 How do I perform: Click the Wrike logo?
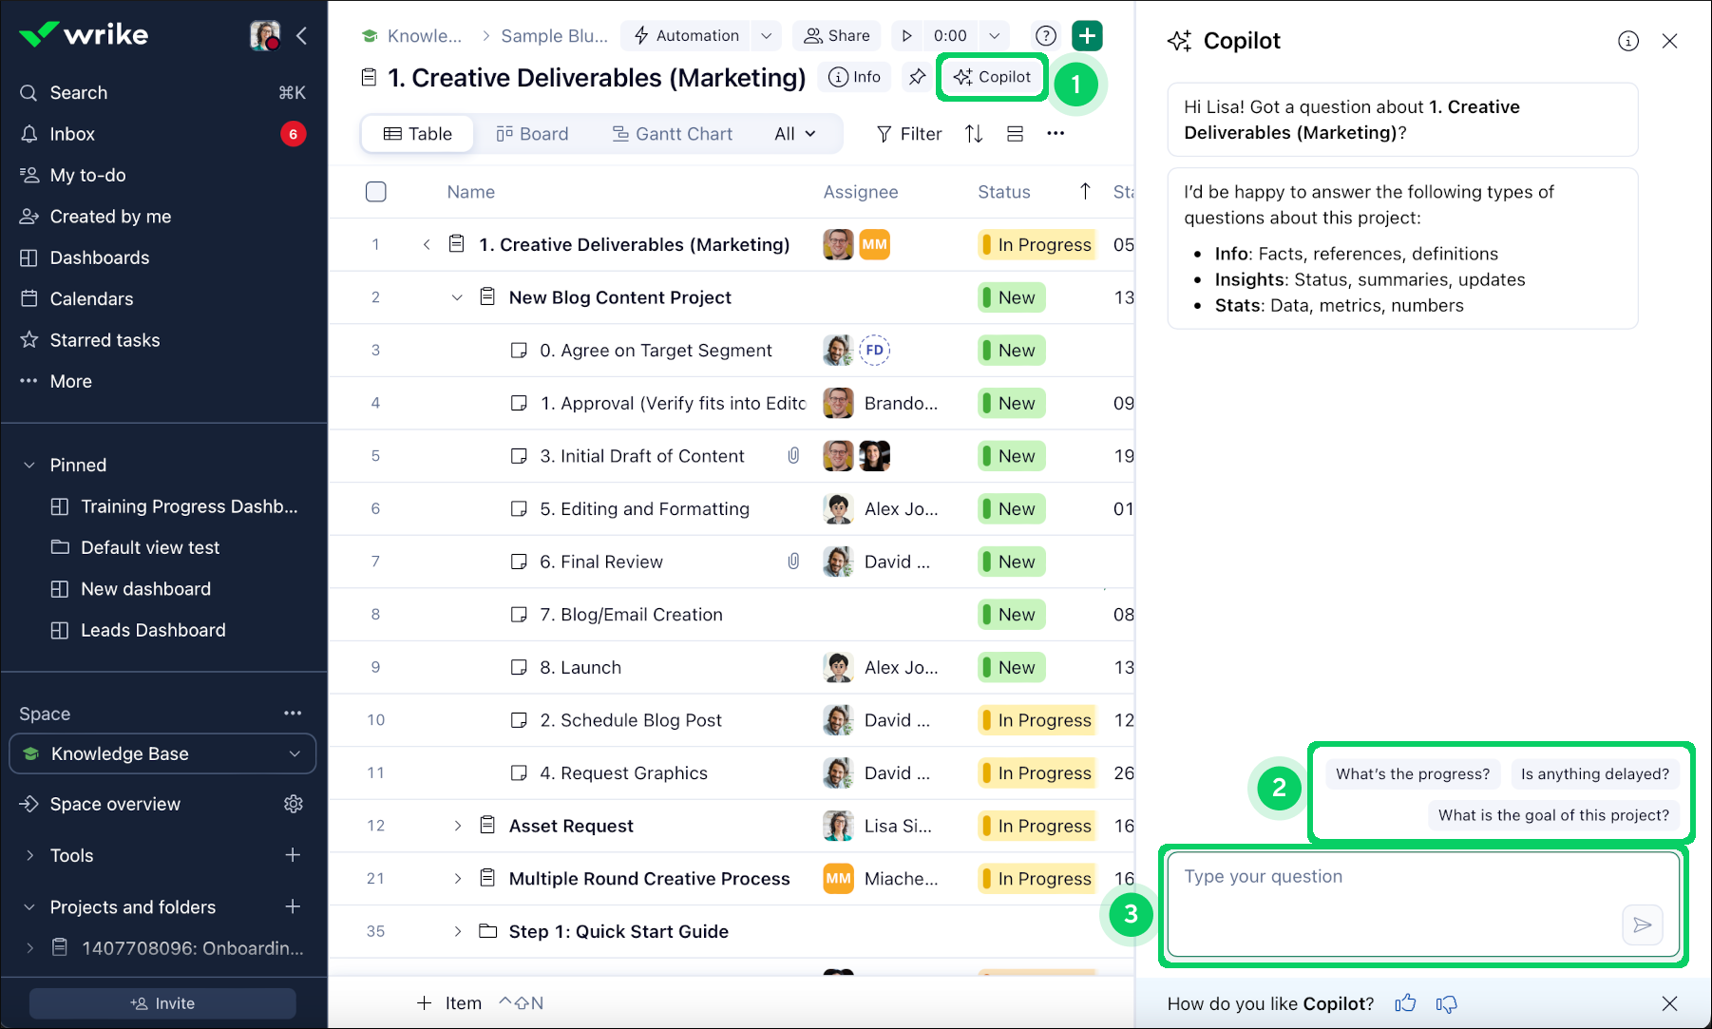coord(84,35)
